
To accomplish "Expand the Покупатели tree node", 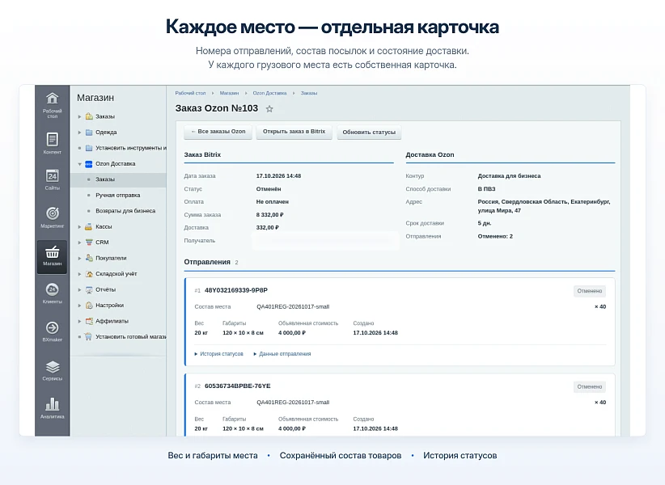I will (x=79, y=258).
